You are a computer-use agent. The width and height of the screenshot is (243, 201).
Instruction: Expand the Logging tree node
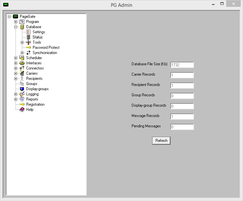click(x=16, y=94)
